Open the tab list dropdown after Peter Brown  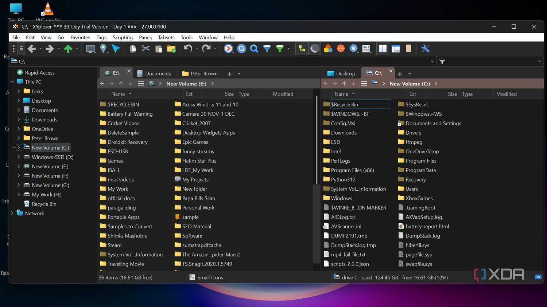coord(239,73)
